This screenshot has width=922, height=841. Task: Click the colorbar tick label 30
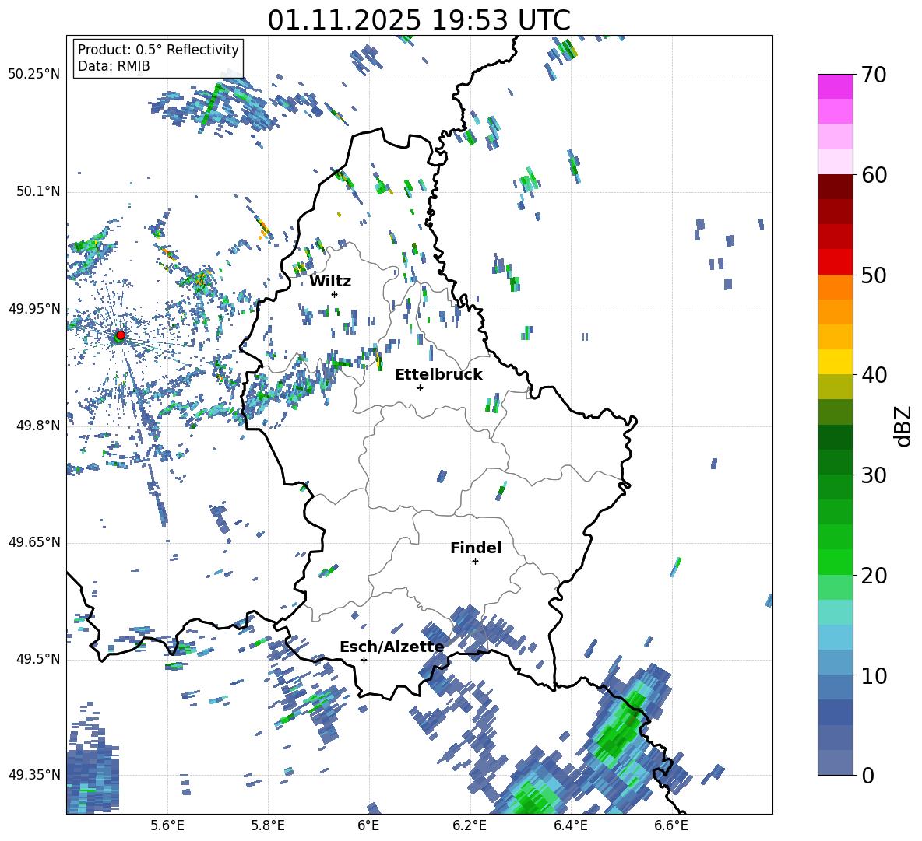click(874, 475)
